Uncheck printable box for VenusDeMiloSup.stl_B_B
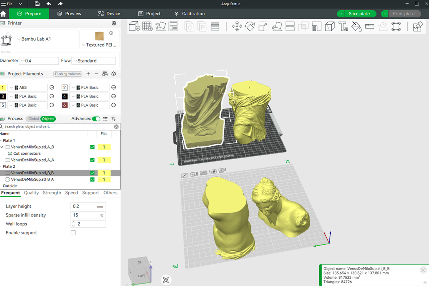Screen dimensions: 429x286 93,173
